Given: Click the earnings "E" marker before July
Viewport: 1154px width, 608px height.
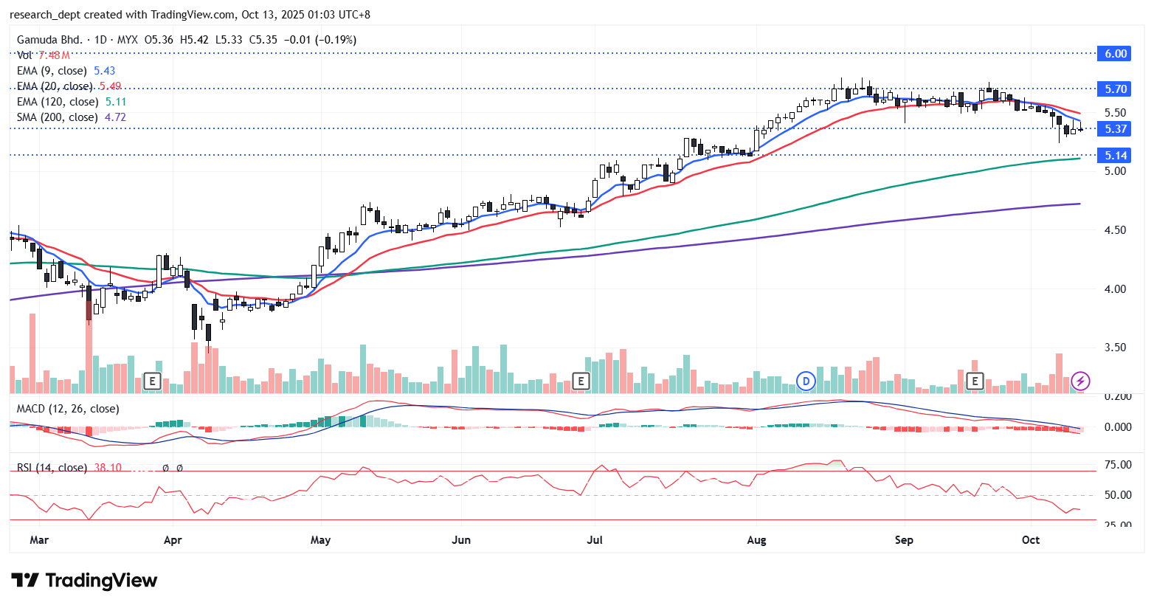Looking at the screenshot, I should [x=581, y=381].
